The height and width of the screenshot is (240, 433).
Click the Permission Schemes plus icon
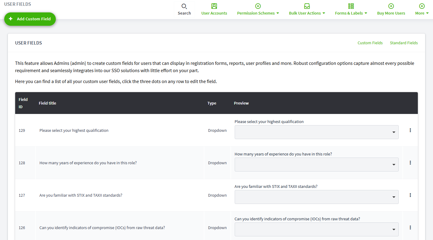258,6
